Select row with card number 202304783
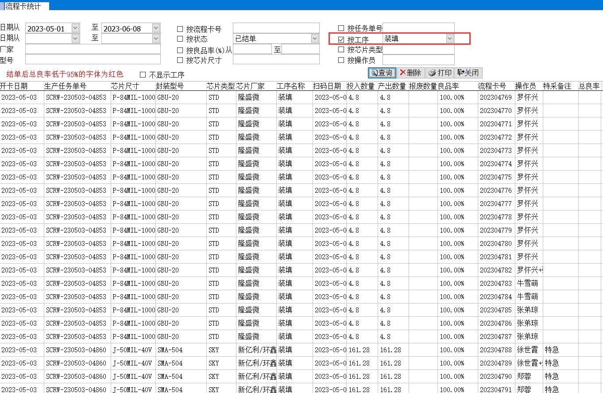Screen dimensions: 603x393 point(495,284)
